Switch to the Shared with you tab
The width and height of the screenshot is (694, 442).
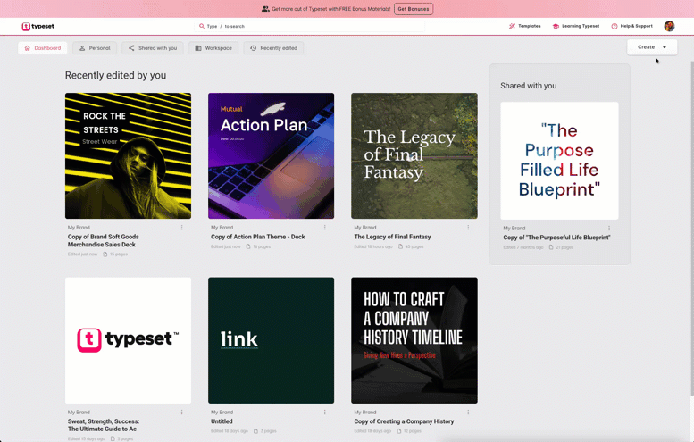(x=153, y=48)
